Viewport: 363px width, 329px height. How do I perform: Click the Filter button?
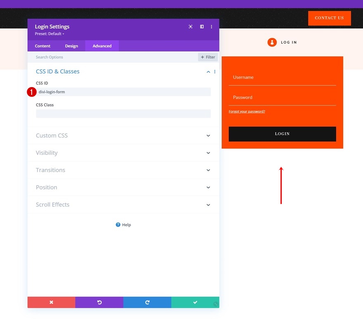click(208, 57)
